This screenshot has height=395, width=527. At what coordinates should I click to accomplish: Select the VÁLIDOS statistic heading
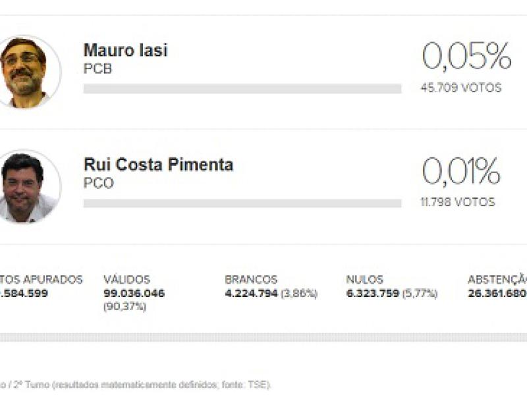click(x=126, y=280)
